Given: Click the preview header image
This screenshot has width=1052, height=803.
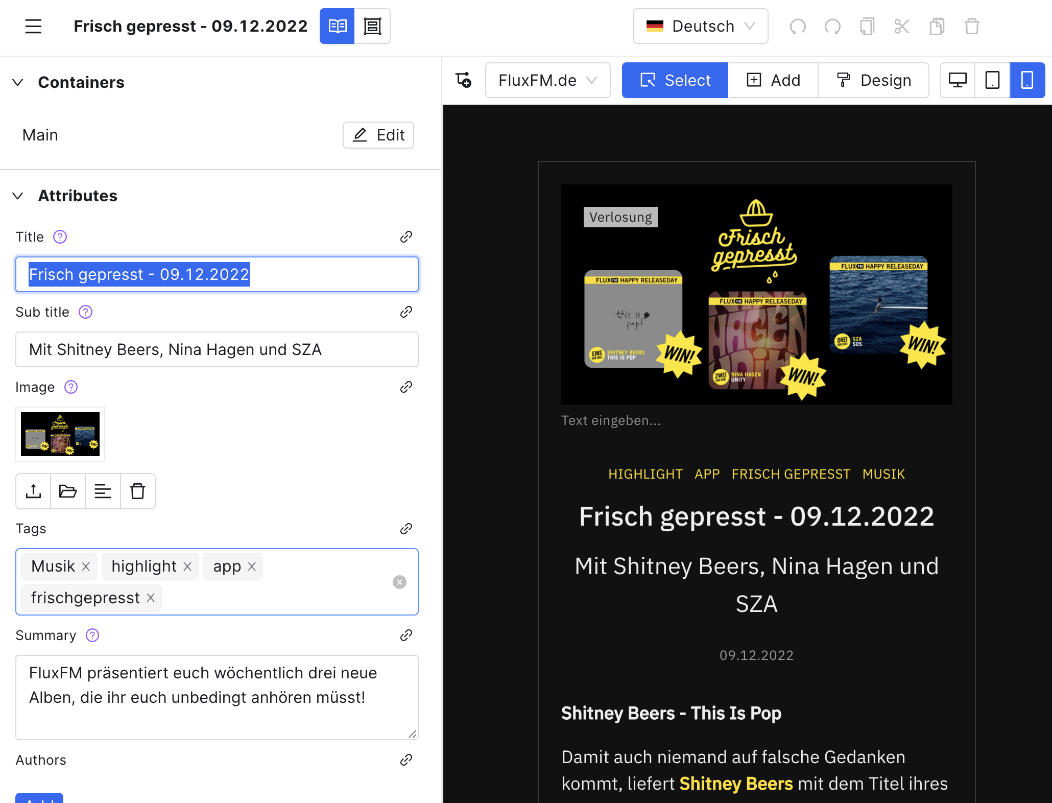Looking at the screenshot, I should [x=756, y=294].
